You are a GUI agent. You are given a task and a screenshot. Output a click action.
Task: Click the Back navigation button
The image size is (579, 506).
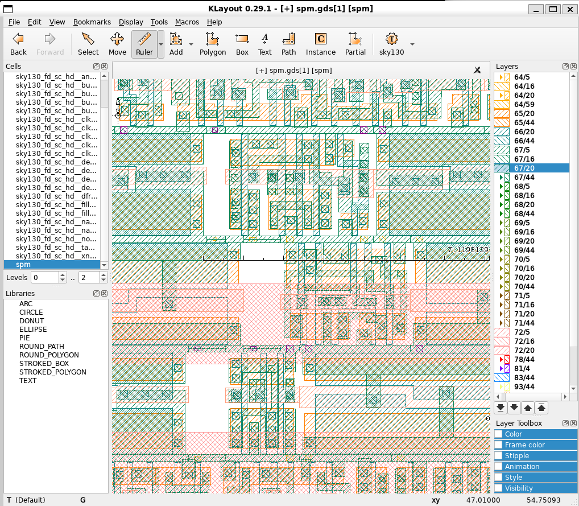tap(18, 44)
